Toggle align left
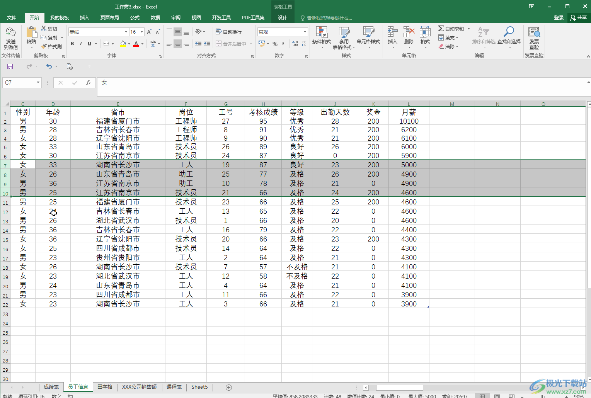 click(x=169, y=44)
